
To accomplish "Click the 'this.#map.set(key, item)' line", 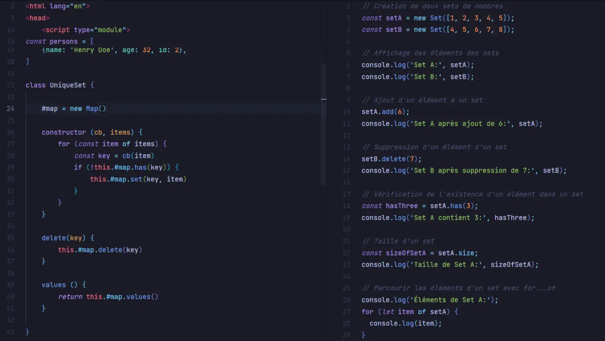I will [x=138, y=179].
